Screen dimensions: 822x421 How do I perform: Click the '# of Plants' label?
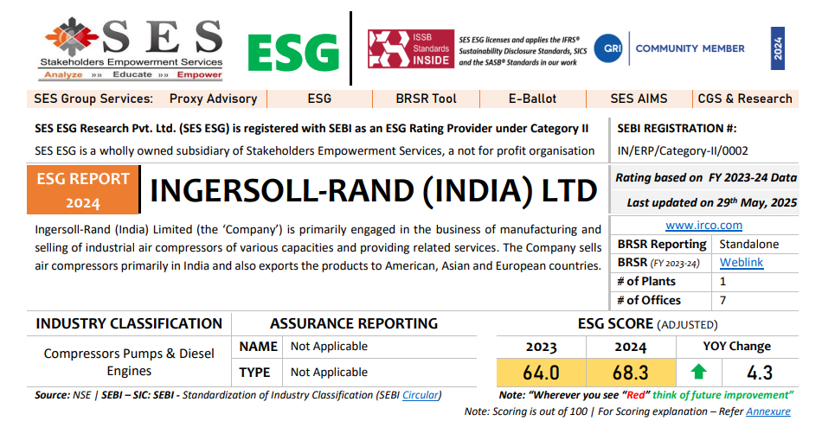tap(645, 281)
